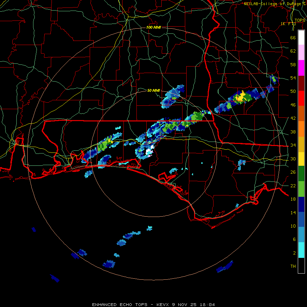
Task: Select the 34 legend value
Action: coord(293,145)
